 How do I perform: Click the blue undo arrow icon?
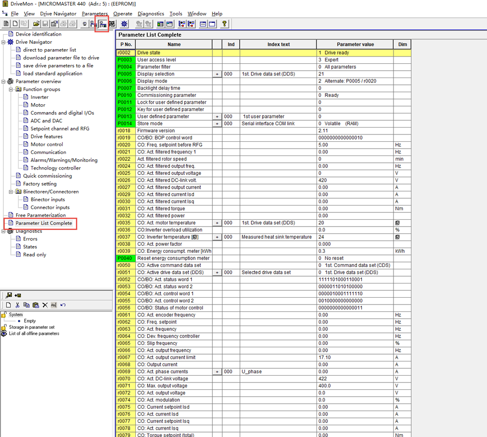[63, 305]
